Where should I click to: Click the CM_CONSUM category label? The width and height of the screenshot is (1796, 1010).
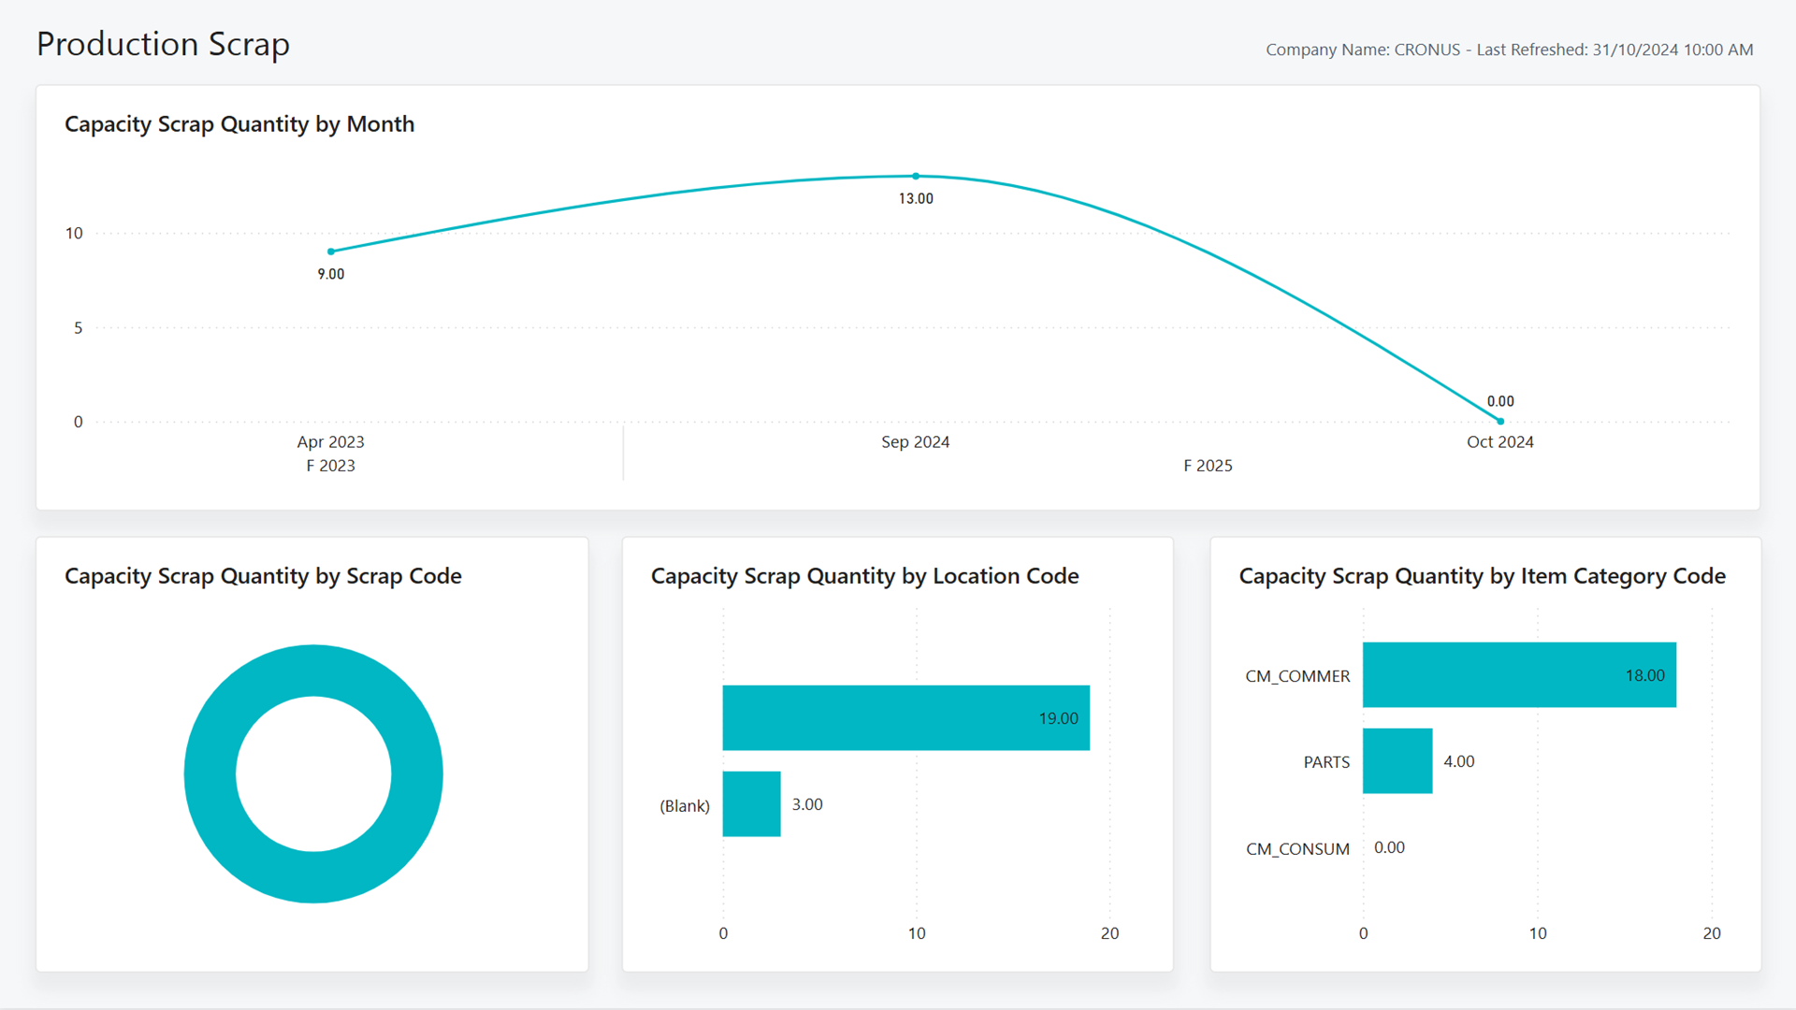pyautogui.click(x=1297, y=849)
